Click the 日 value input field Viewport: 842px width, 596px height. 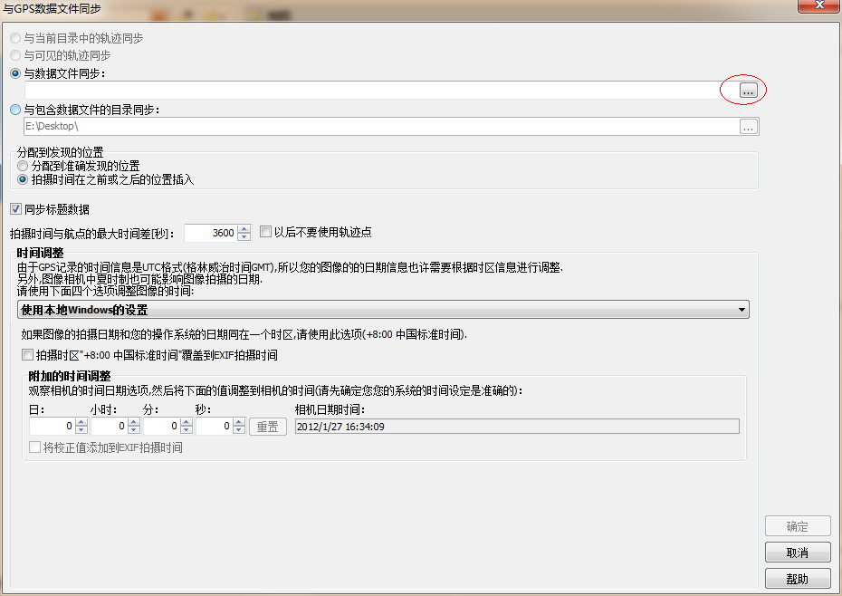point(53,427)
